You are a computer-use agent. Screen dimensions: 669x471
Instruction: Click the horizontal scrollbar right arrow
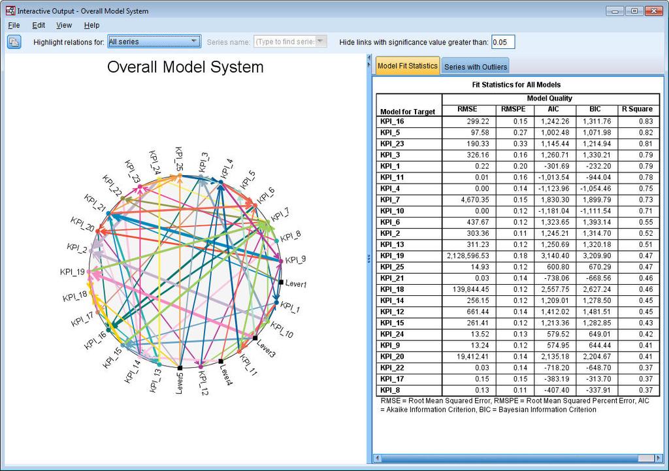point(659,458)
